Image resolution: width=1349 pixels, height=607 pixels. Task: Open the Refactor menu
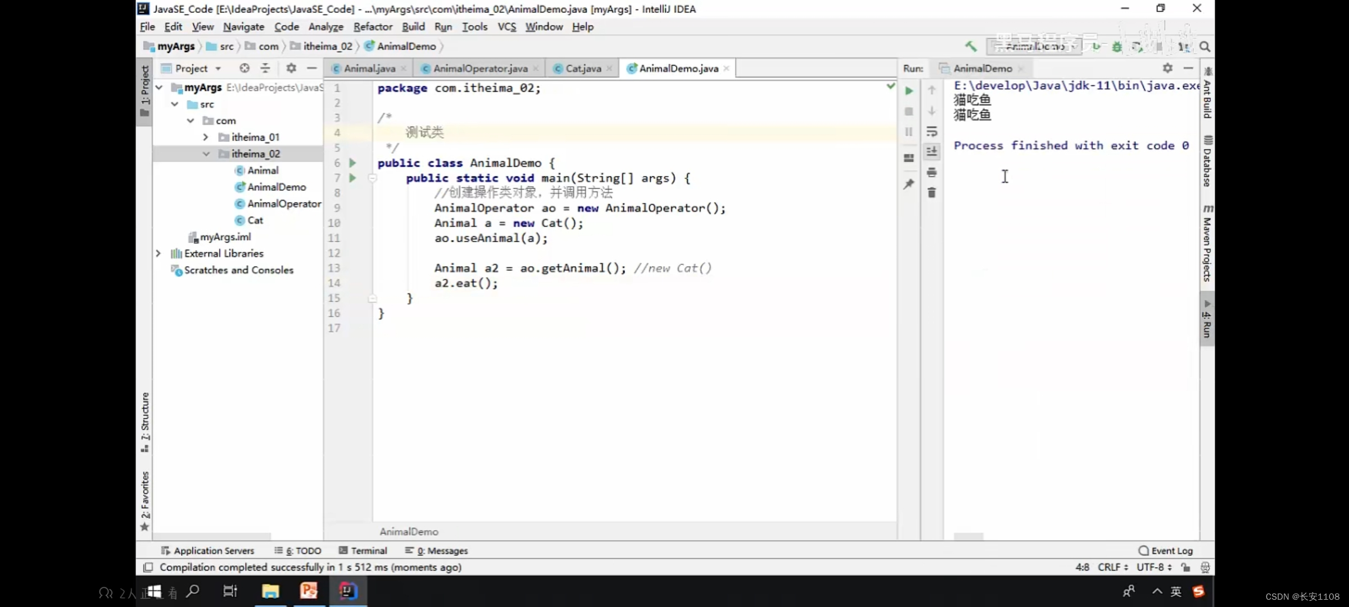click(x=373, y=26)
